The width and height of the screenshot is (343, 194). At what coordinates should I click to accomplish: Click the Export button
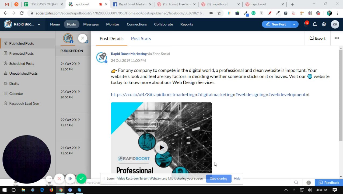[x=317, y=38]
